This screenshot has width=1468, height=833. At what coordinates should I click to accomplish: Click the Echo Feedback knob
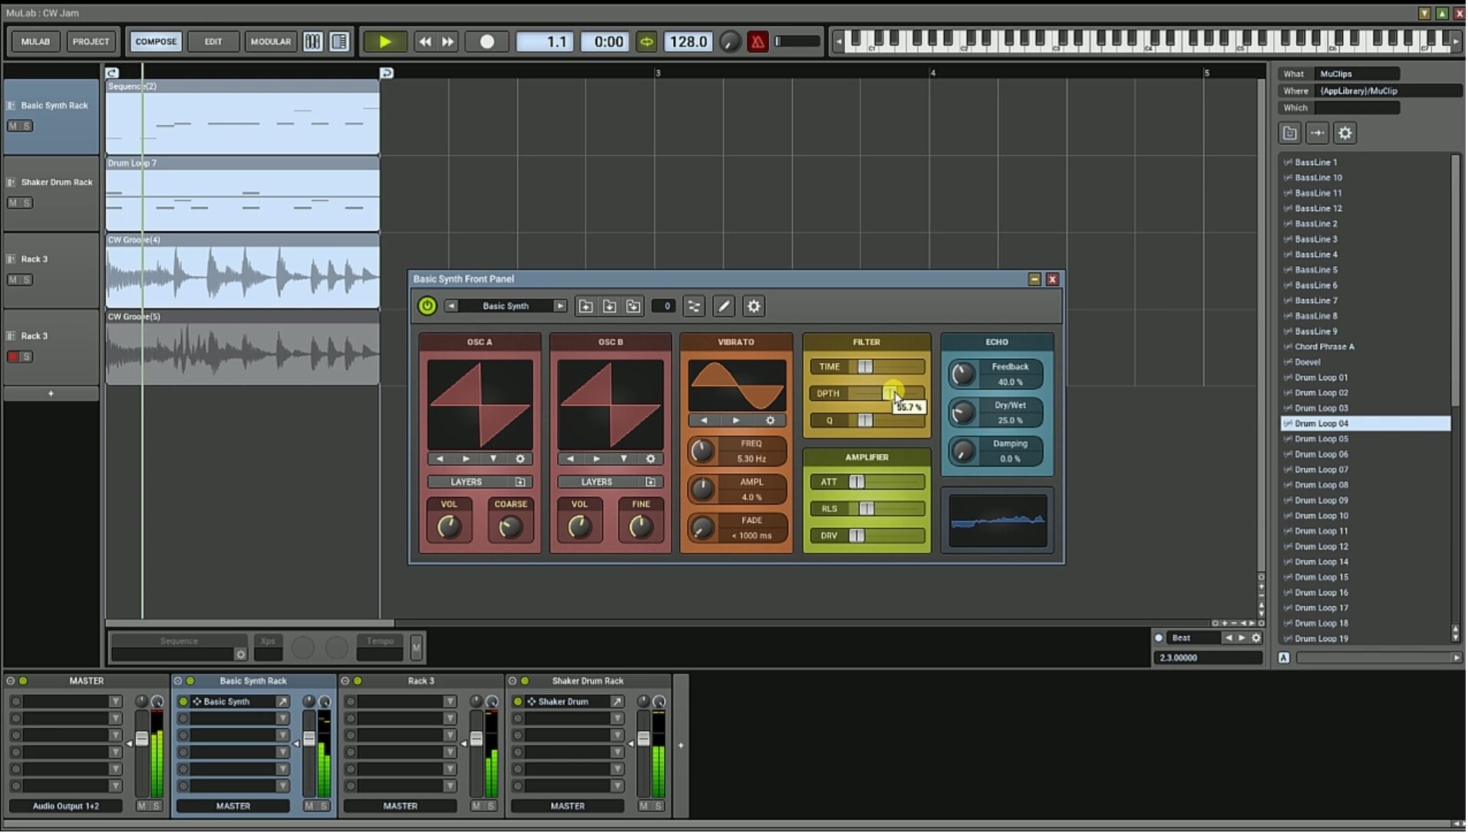(962, 374)
